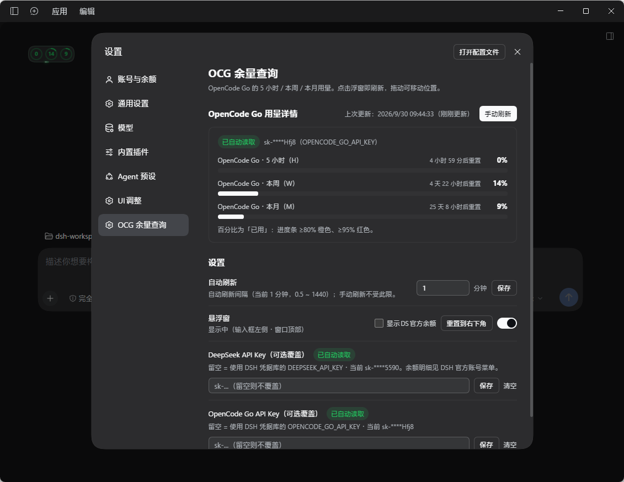This screenshot has width=624, height=482.
Task: Click the 14% weekly usage value
Action: pos(500,183)
